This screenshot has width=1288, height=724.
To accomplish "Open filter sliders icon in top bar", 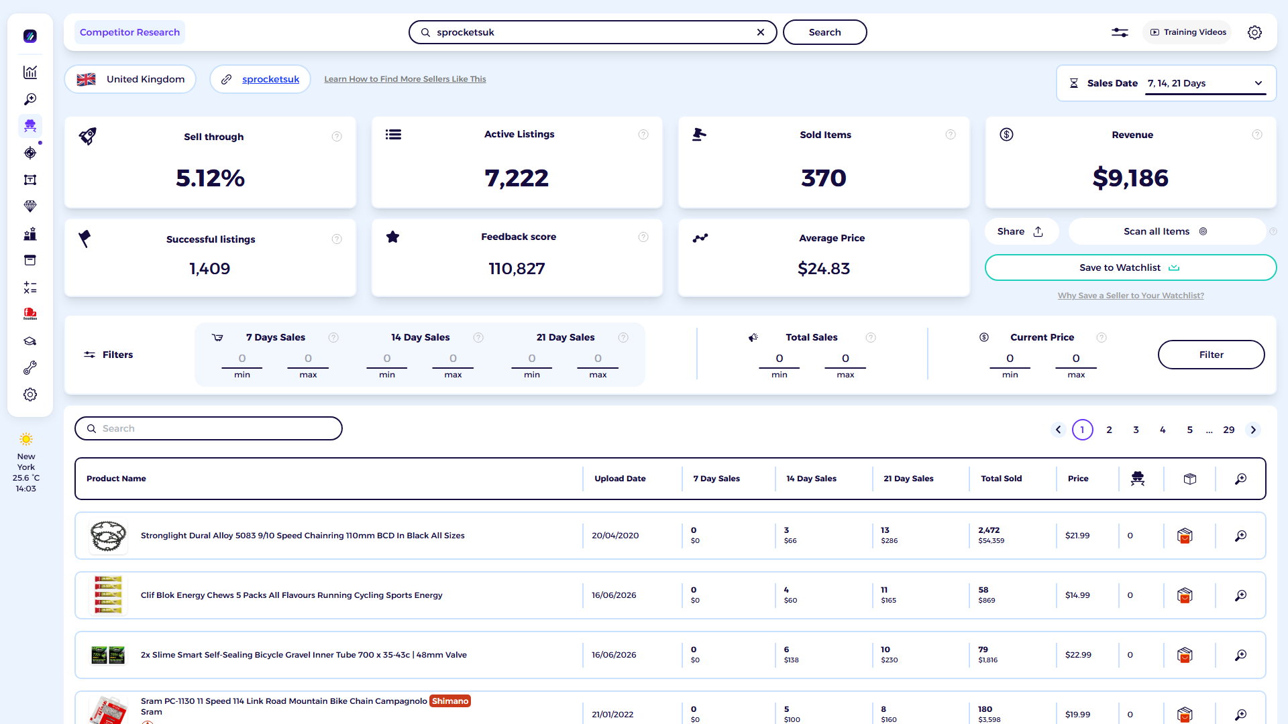I will [1120, 32].
